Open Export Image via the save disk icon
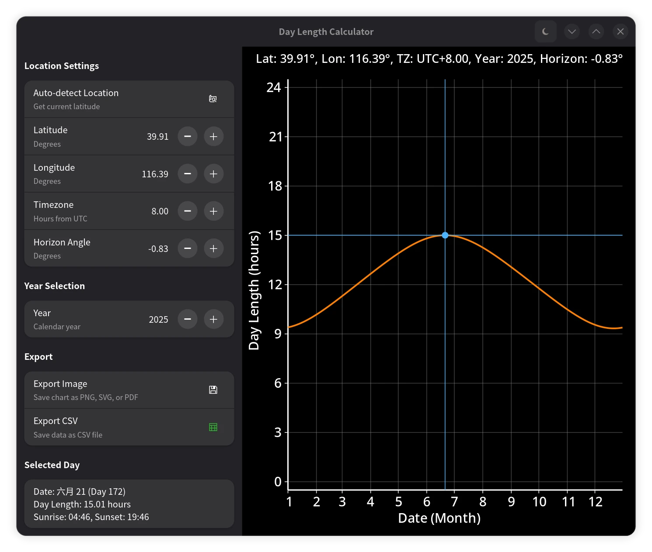 tap(213, 390)
